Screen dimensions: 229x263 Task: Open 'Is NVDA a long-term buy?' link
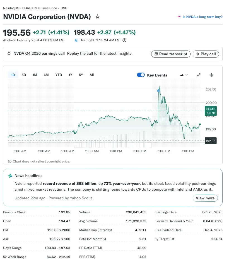[202, 17]
